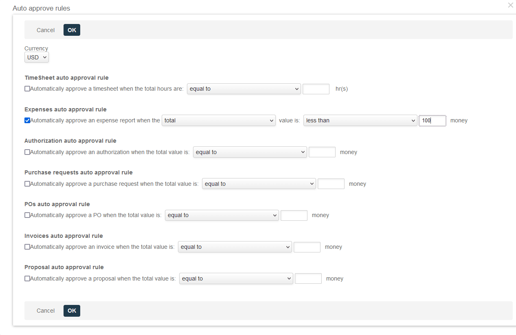The width and height of the screenshot is (516, 335).
Task: Click the top OK button
Action: [72, 30]
